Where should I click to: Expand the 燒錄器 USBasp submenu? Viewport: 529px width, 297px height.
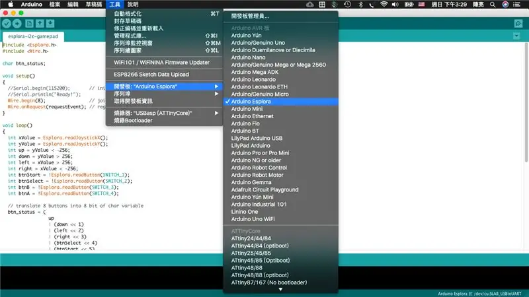164,113
